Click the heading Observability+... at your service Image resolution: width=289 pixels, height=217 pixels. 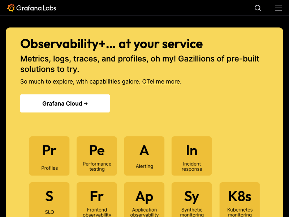(112, 44)
